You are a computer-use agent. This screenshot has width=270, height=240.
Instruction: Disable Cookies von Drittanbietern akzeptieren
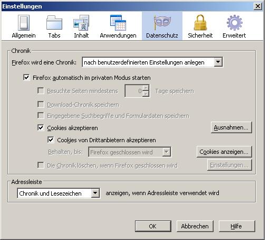(x=51, y=140)
